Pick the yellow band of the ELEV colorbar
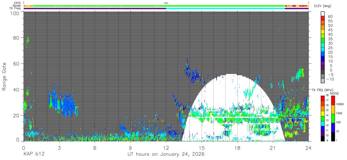The image size is (347, 160). coord(323,31)
